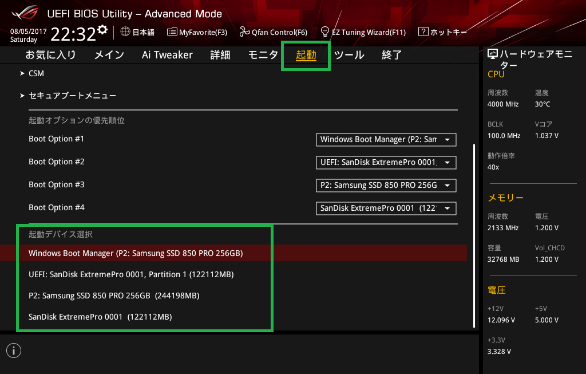Click the 起動オプションの優先順位 heading

pos(77,120)
